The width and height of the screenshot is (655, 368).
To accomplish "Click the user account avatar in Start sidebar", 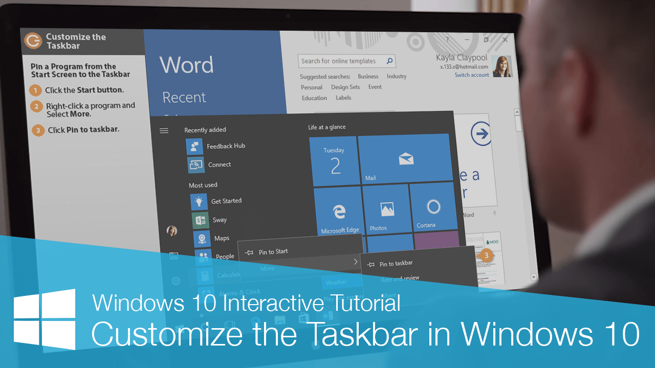I will click(172, 231).
